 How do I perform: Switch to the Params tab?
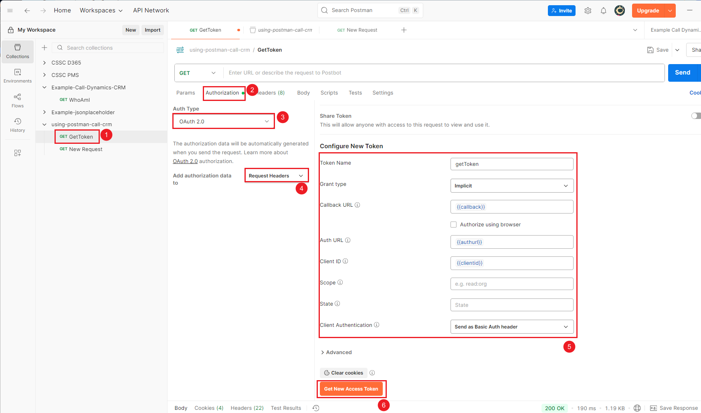pos(186,93)
